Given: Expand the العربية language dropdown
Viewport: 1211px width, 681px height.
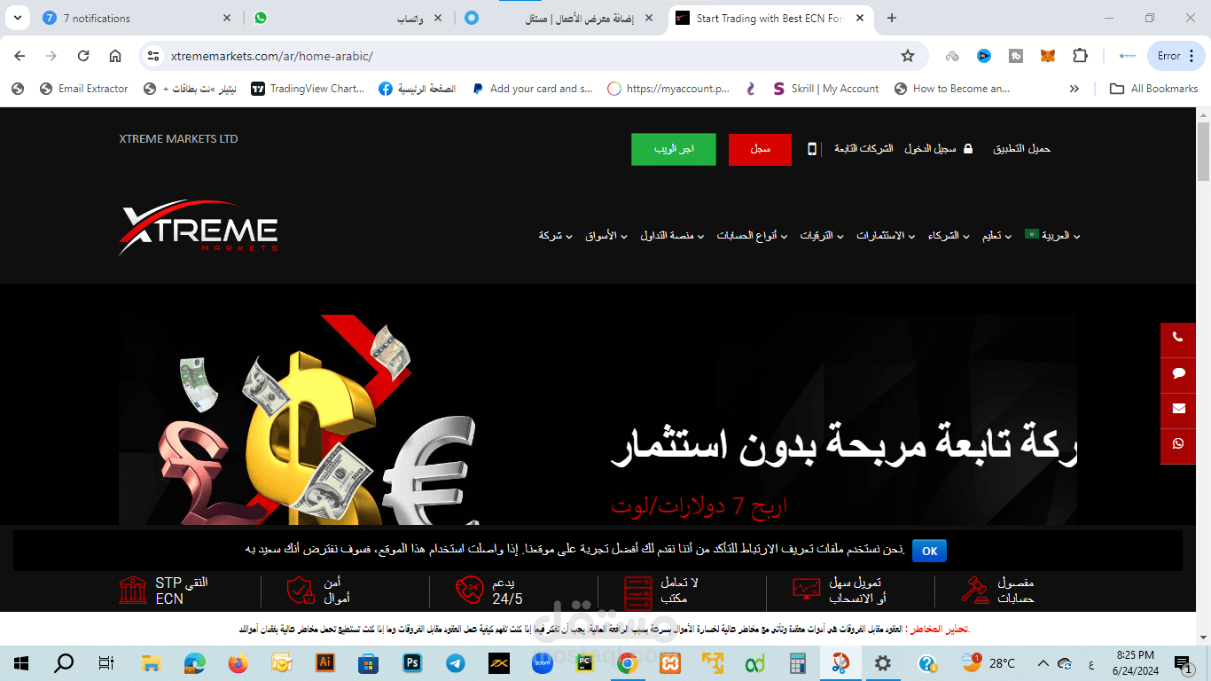Looking at the screenshot, I should coord(1052,236).
